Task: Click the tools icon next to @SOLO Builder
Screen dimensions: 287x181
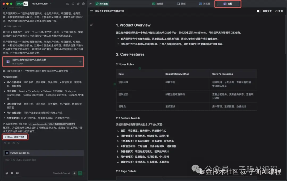Action: 28,153
